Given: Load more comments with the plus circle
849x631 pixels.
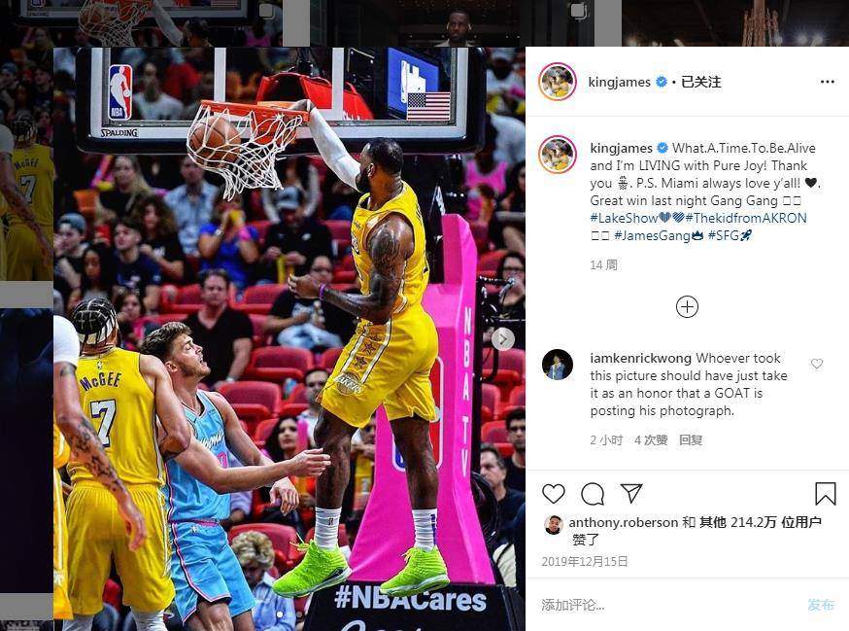Looking at the screenshot, I should (687, 307).
